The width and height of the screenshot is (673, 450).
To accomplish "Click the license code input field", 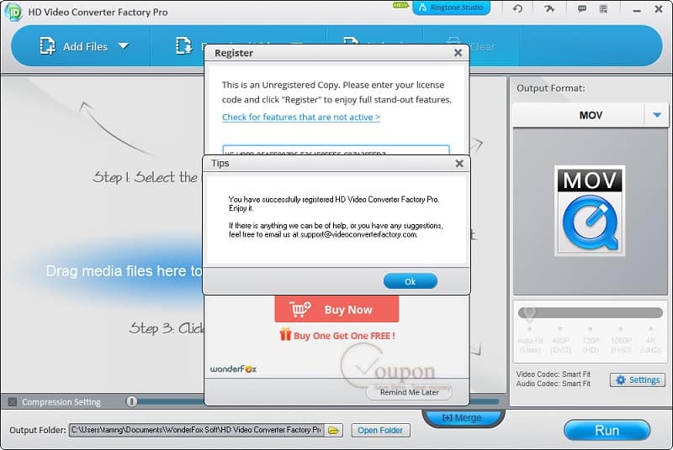I will (x=336, y=150).
